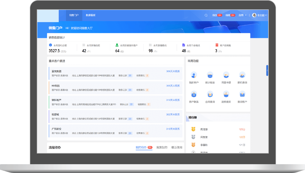Image resolution: width=305 pixels, height=173 pixels.
Task: Open the 李文毅 user account dropdown
Action: point(260,15)
